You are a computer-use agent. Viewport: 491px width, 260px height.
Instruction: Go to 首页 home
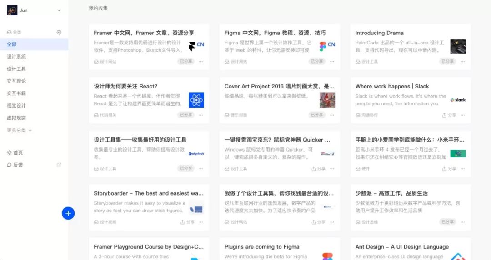click(x=15, y=152)
